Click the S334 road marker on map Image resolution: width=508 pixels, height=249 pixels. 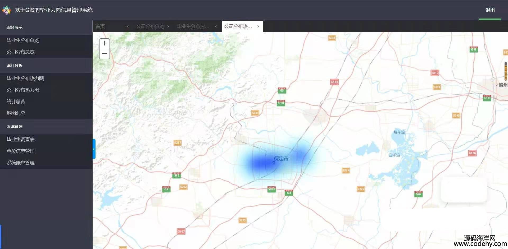(x=346, y=170)
